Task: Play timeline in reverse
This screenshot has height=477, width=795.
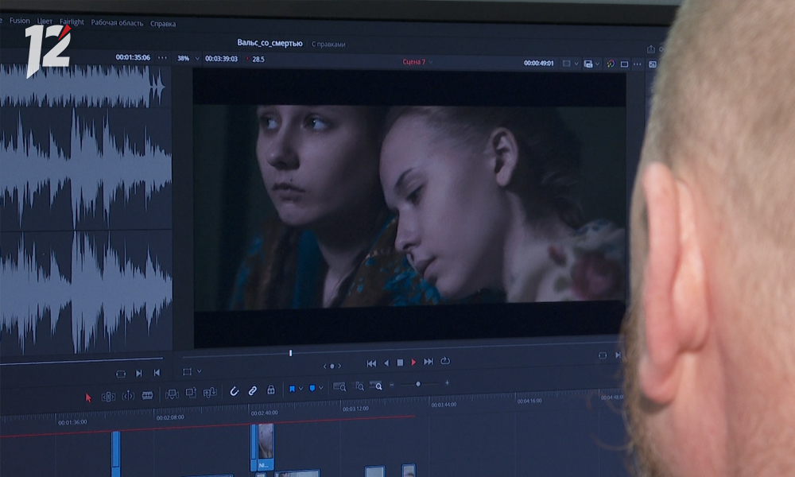Action: coord(386,363)
